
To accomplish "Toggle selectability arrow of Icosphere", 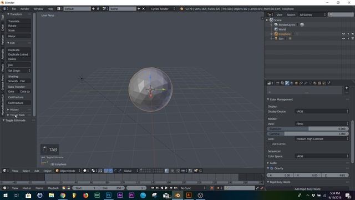I will pyautogui.click(x=348, y=34).
